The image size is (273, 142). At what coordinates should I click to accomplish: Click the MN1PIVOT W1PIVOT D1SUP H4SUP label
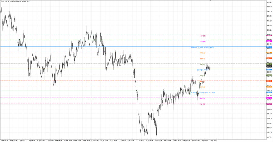pyautogui.click(x=203, y=93)
